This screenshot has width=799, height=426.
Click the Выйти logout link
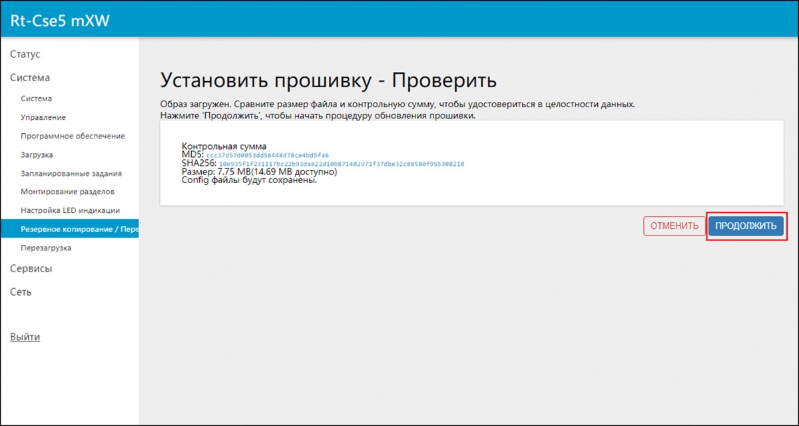tap(25, 337)
